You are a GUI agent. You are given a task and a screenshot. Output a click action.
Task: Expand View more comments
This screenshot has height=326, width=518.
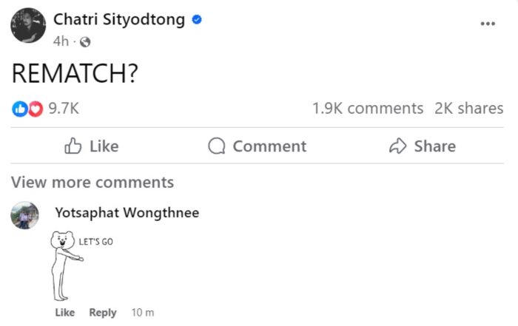(x=92, y=182)
